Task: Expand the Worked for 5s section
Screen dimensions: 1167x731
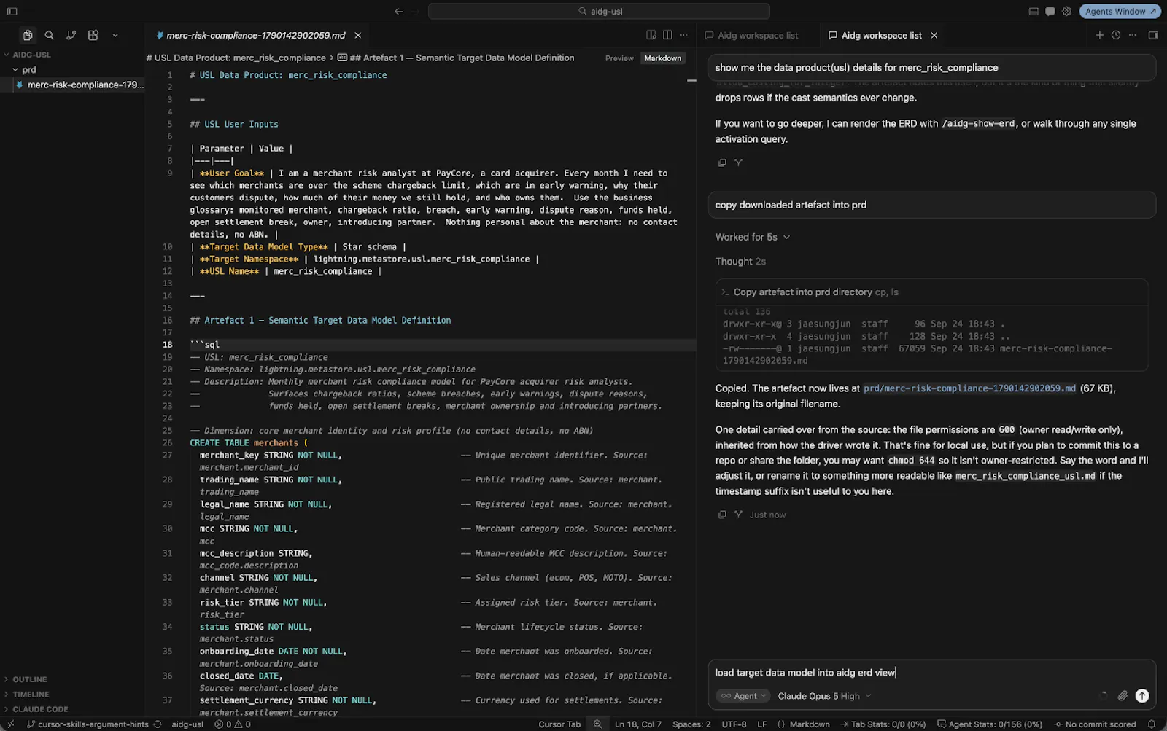Action: [752, 237]
